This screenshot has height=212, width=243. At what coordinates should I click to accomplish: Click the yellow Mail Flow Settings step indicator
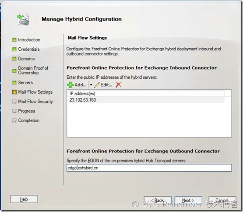point(14,92)
